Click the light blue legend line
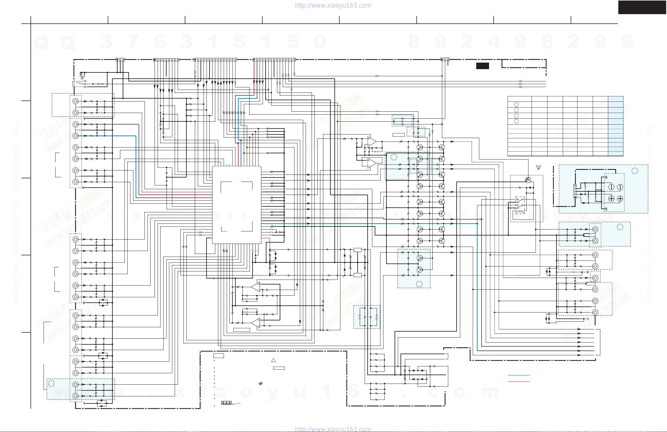Image resolution: width=667 pixels, height=432 pixels. pyautogui.click(x=519, y=375)
